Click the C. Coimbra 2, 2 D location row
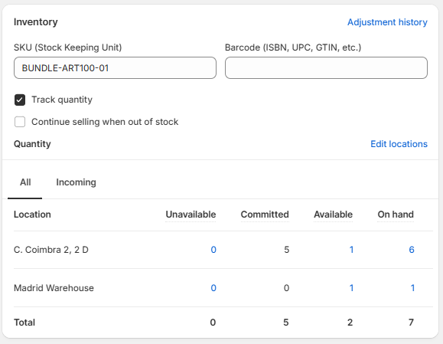Screen dimensions: 443x344 pos(223,250)
